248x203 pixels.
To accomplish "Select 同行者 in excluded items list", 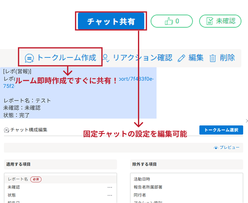I will (x=140, y=195).
